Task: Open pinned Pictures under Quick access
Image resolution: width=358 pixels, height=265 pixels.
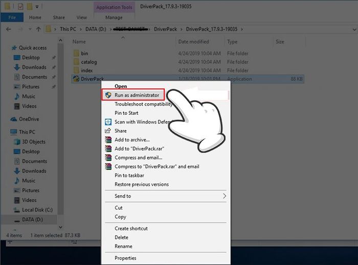Action: pos(31,87)
